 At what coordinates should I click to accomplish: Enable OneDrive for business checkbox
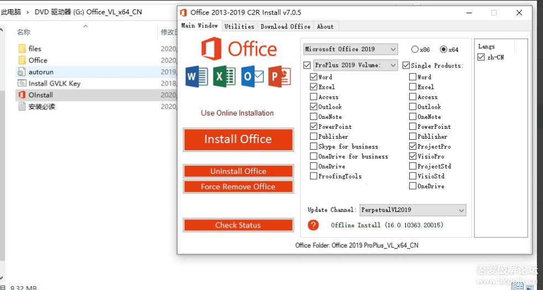coord(314,156)
